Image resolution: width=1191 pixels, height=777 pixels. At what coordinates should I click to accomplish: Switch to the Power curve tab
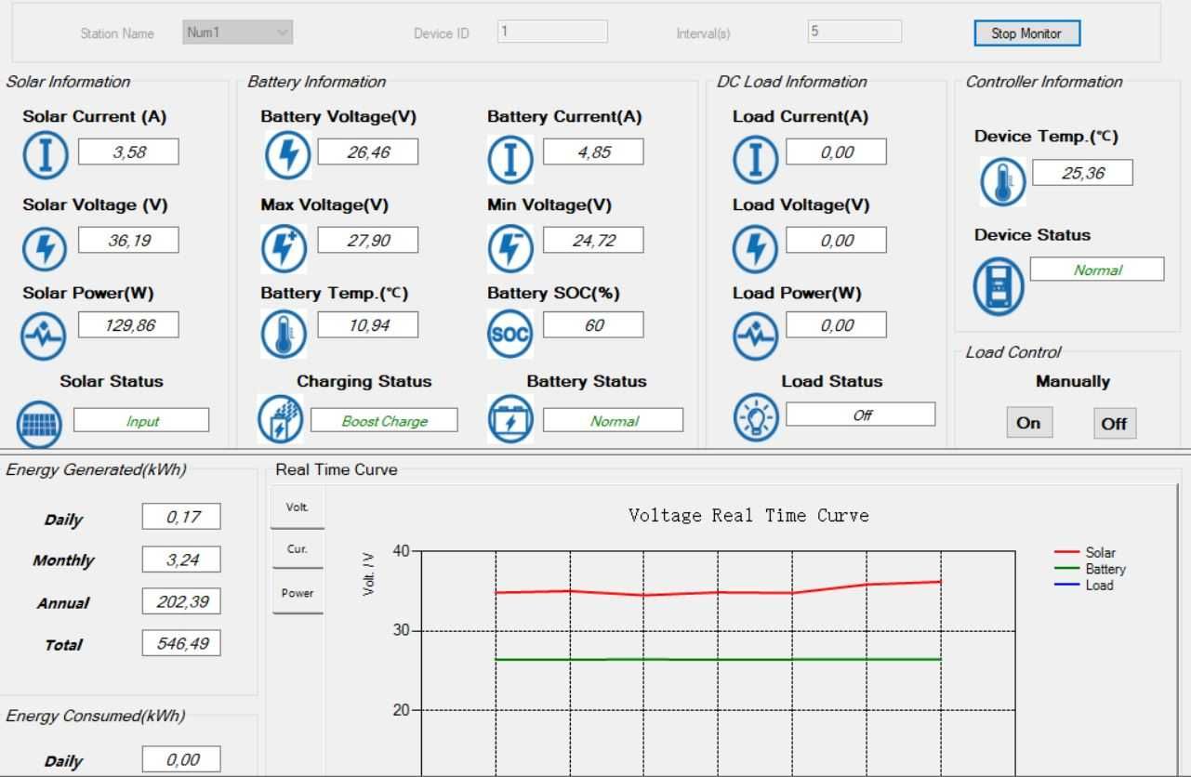coord(298,593)
